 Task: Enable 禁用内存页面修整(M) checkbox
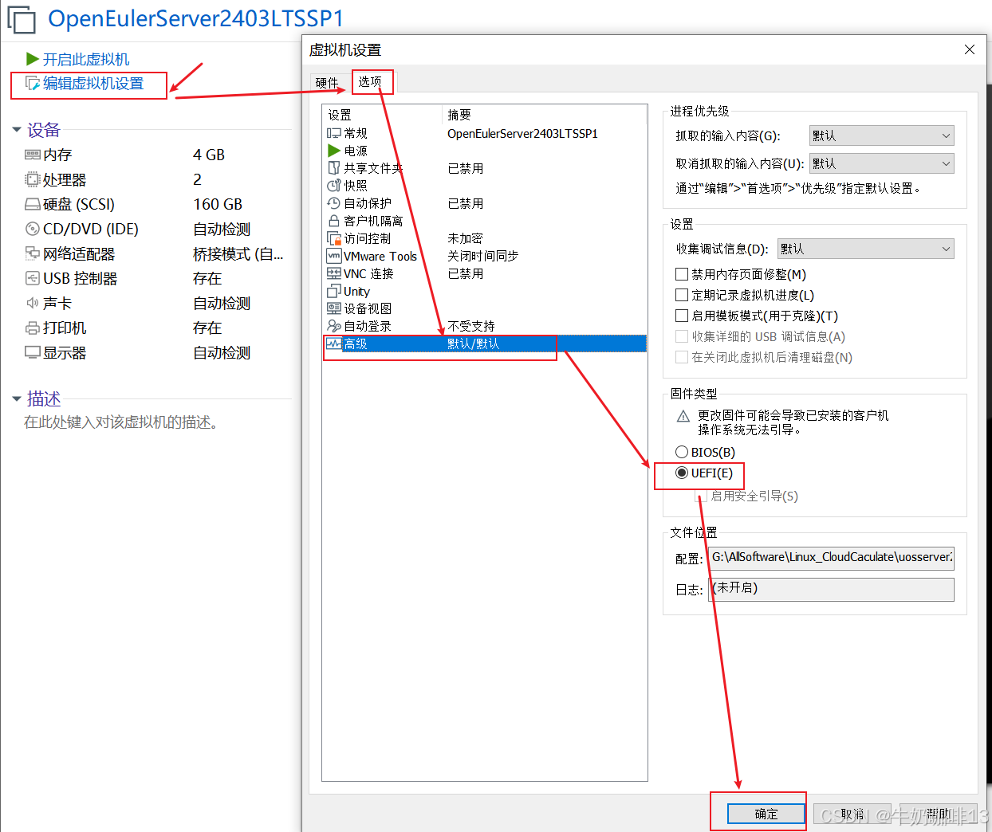[x=682, y=274]
